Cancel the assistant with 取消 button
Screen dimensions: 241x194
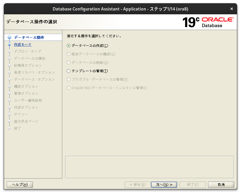[221, 184]
